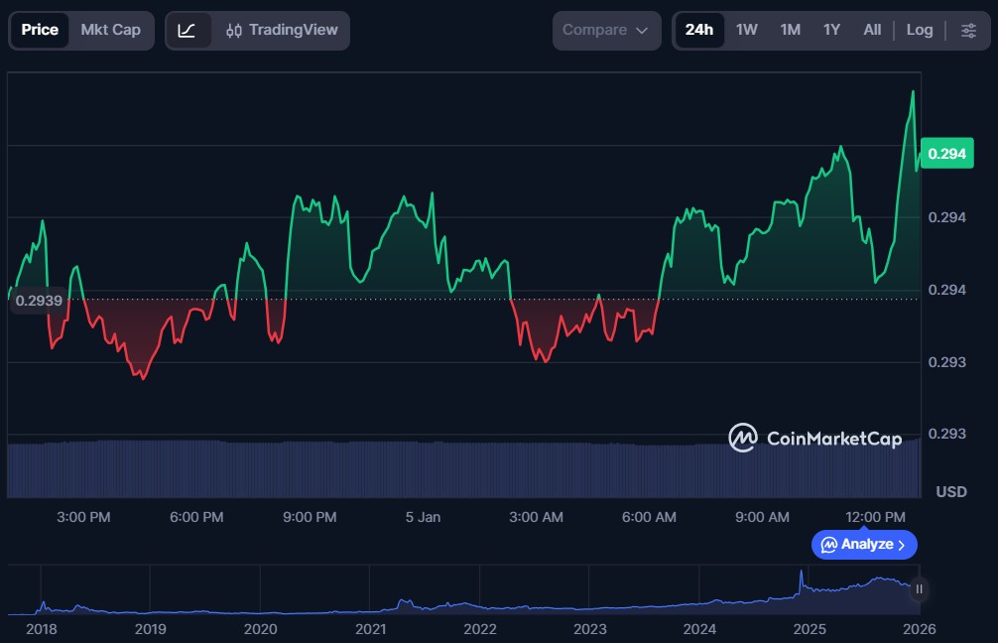
Task: Click the range selector pause handle
Action: click(919, 588)
